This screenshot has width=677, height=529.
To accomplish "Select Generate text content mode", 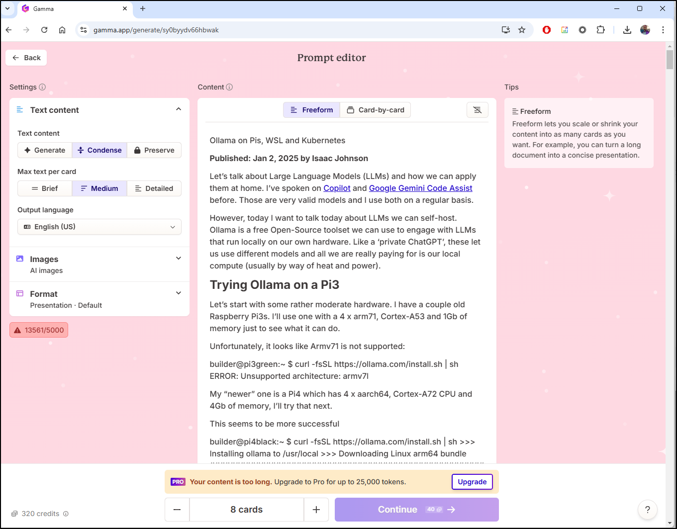I will click(x=45, y=150).
